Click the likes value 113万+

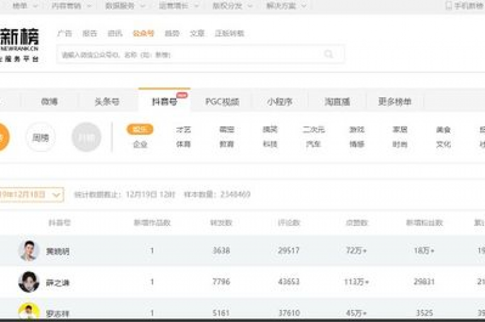[x=356, y=282]
